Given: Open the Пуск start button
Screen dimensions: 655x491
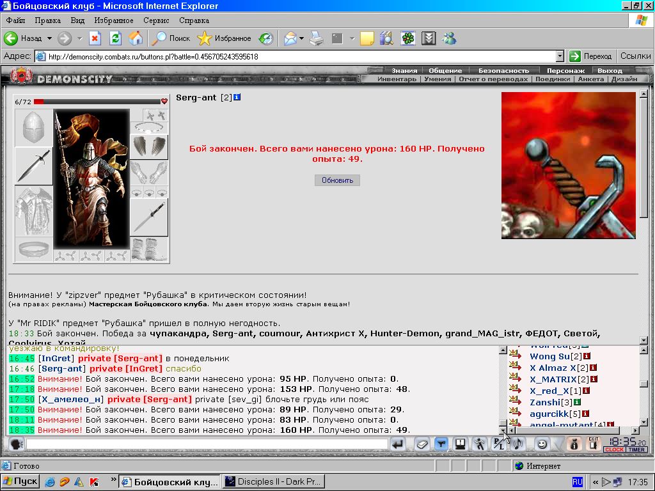Looking at the screenshot, I should (20, 482).
